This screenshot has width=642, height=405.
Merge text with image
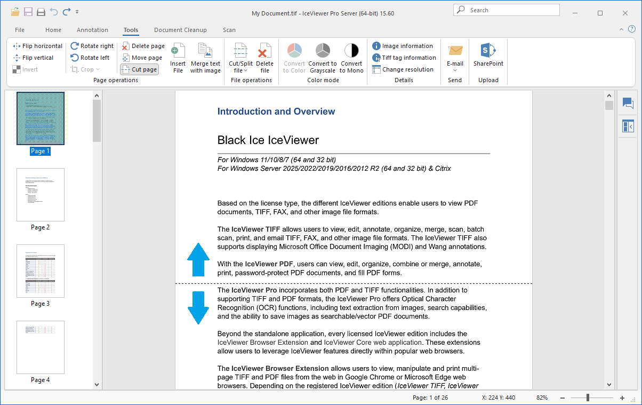point(205,58)
